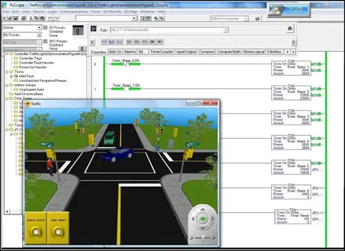Viewport: 345px width, 251px height.
Task: Click the navigation pad up arrow
Action: coord(203,210)
